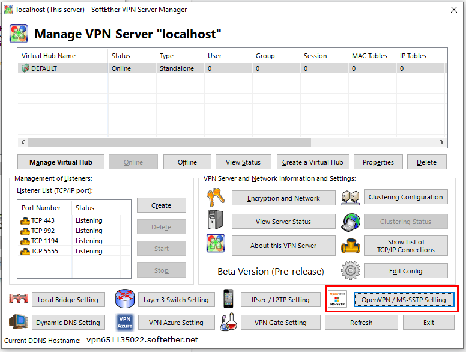
Task: Click the Dynamic DNS computer icon
Action: 18,323
